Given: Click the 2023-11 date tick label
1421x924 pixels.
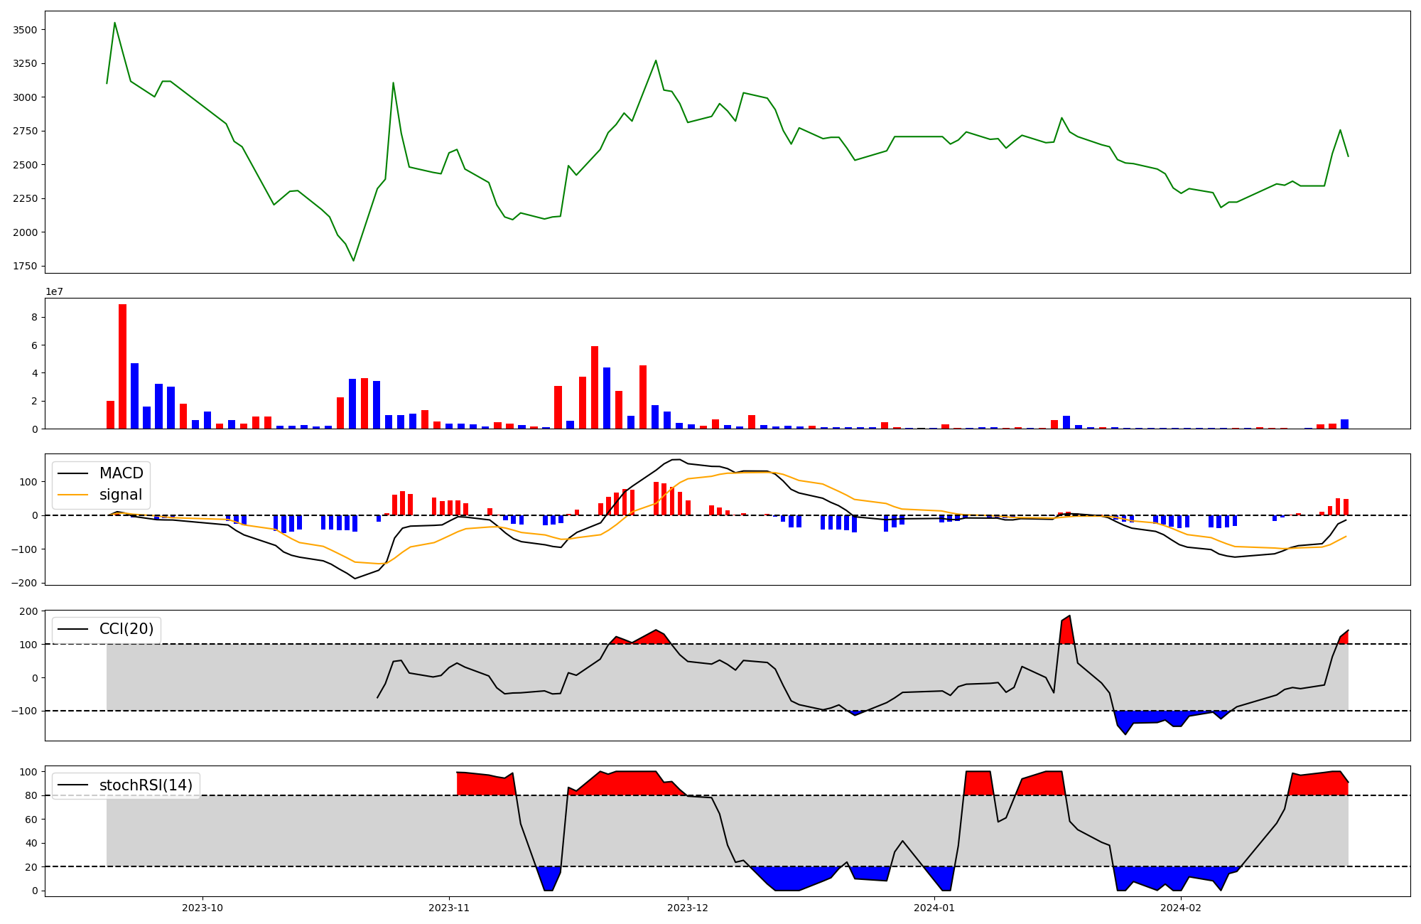Looking at the screenshot, I should 449,908.
